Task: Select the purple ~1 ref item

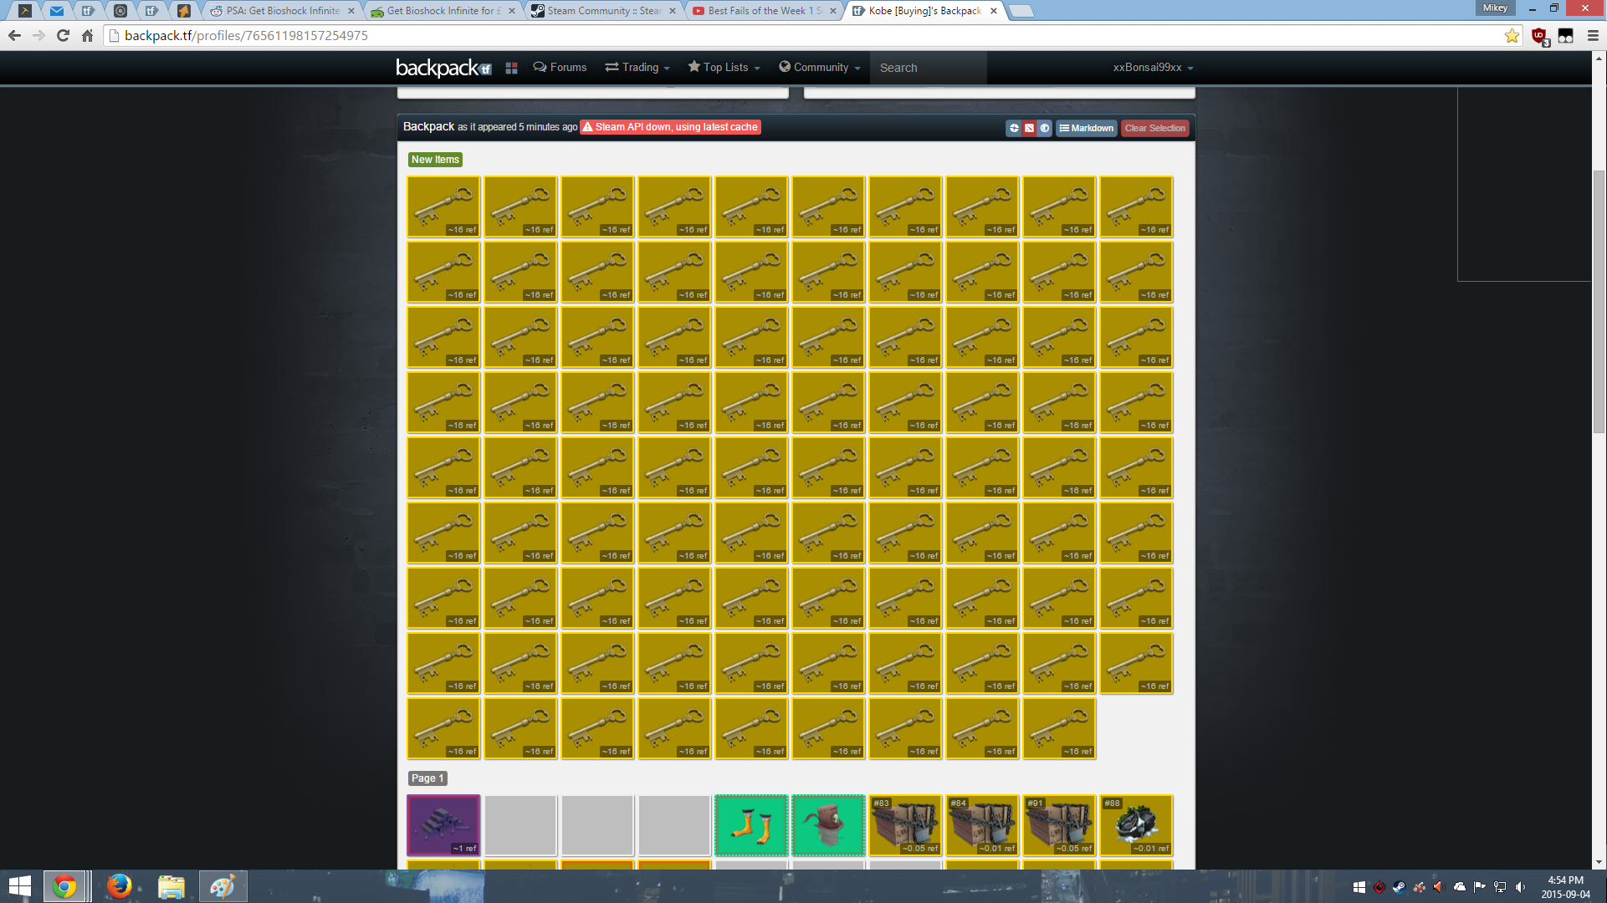Action: tap(443, 825)
